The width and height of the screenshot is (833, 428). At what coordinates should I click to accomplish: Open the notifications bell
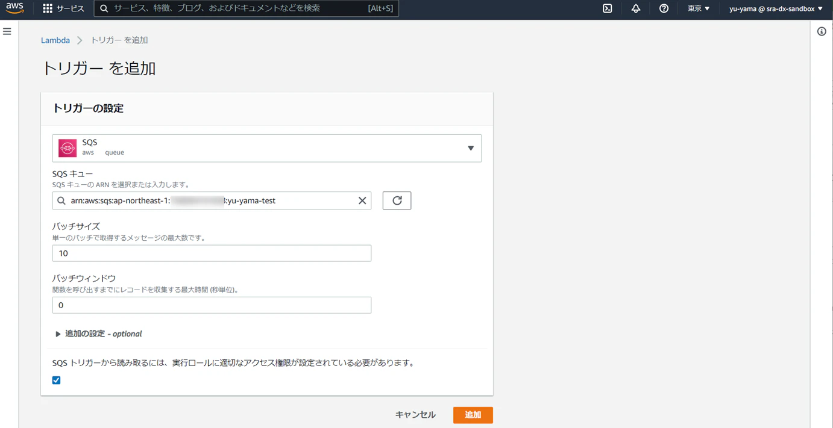[636, 8]
